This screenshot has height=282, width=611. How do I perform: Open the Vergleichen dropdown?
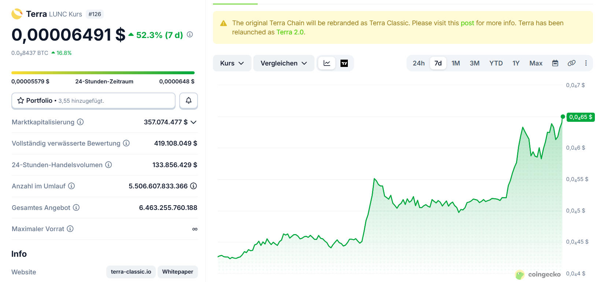click(x=284, y=63)
